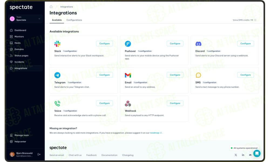Click the X social icon in footer
The height and width of the screenshot is (162, 270).
tap(236, 155)
